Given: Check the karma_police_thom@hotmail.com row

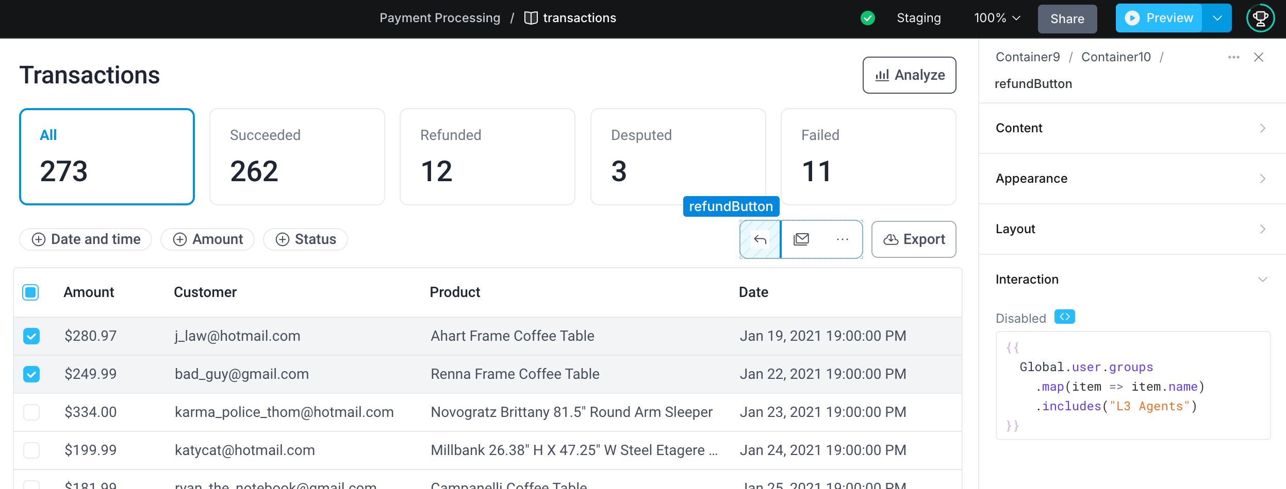Looking at the screenshot, I should [31, 412].
